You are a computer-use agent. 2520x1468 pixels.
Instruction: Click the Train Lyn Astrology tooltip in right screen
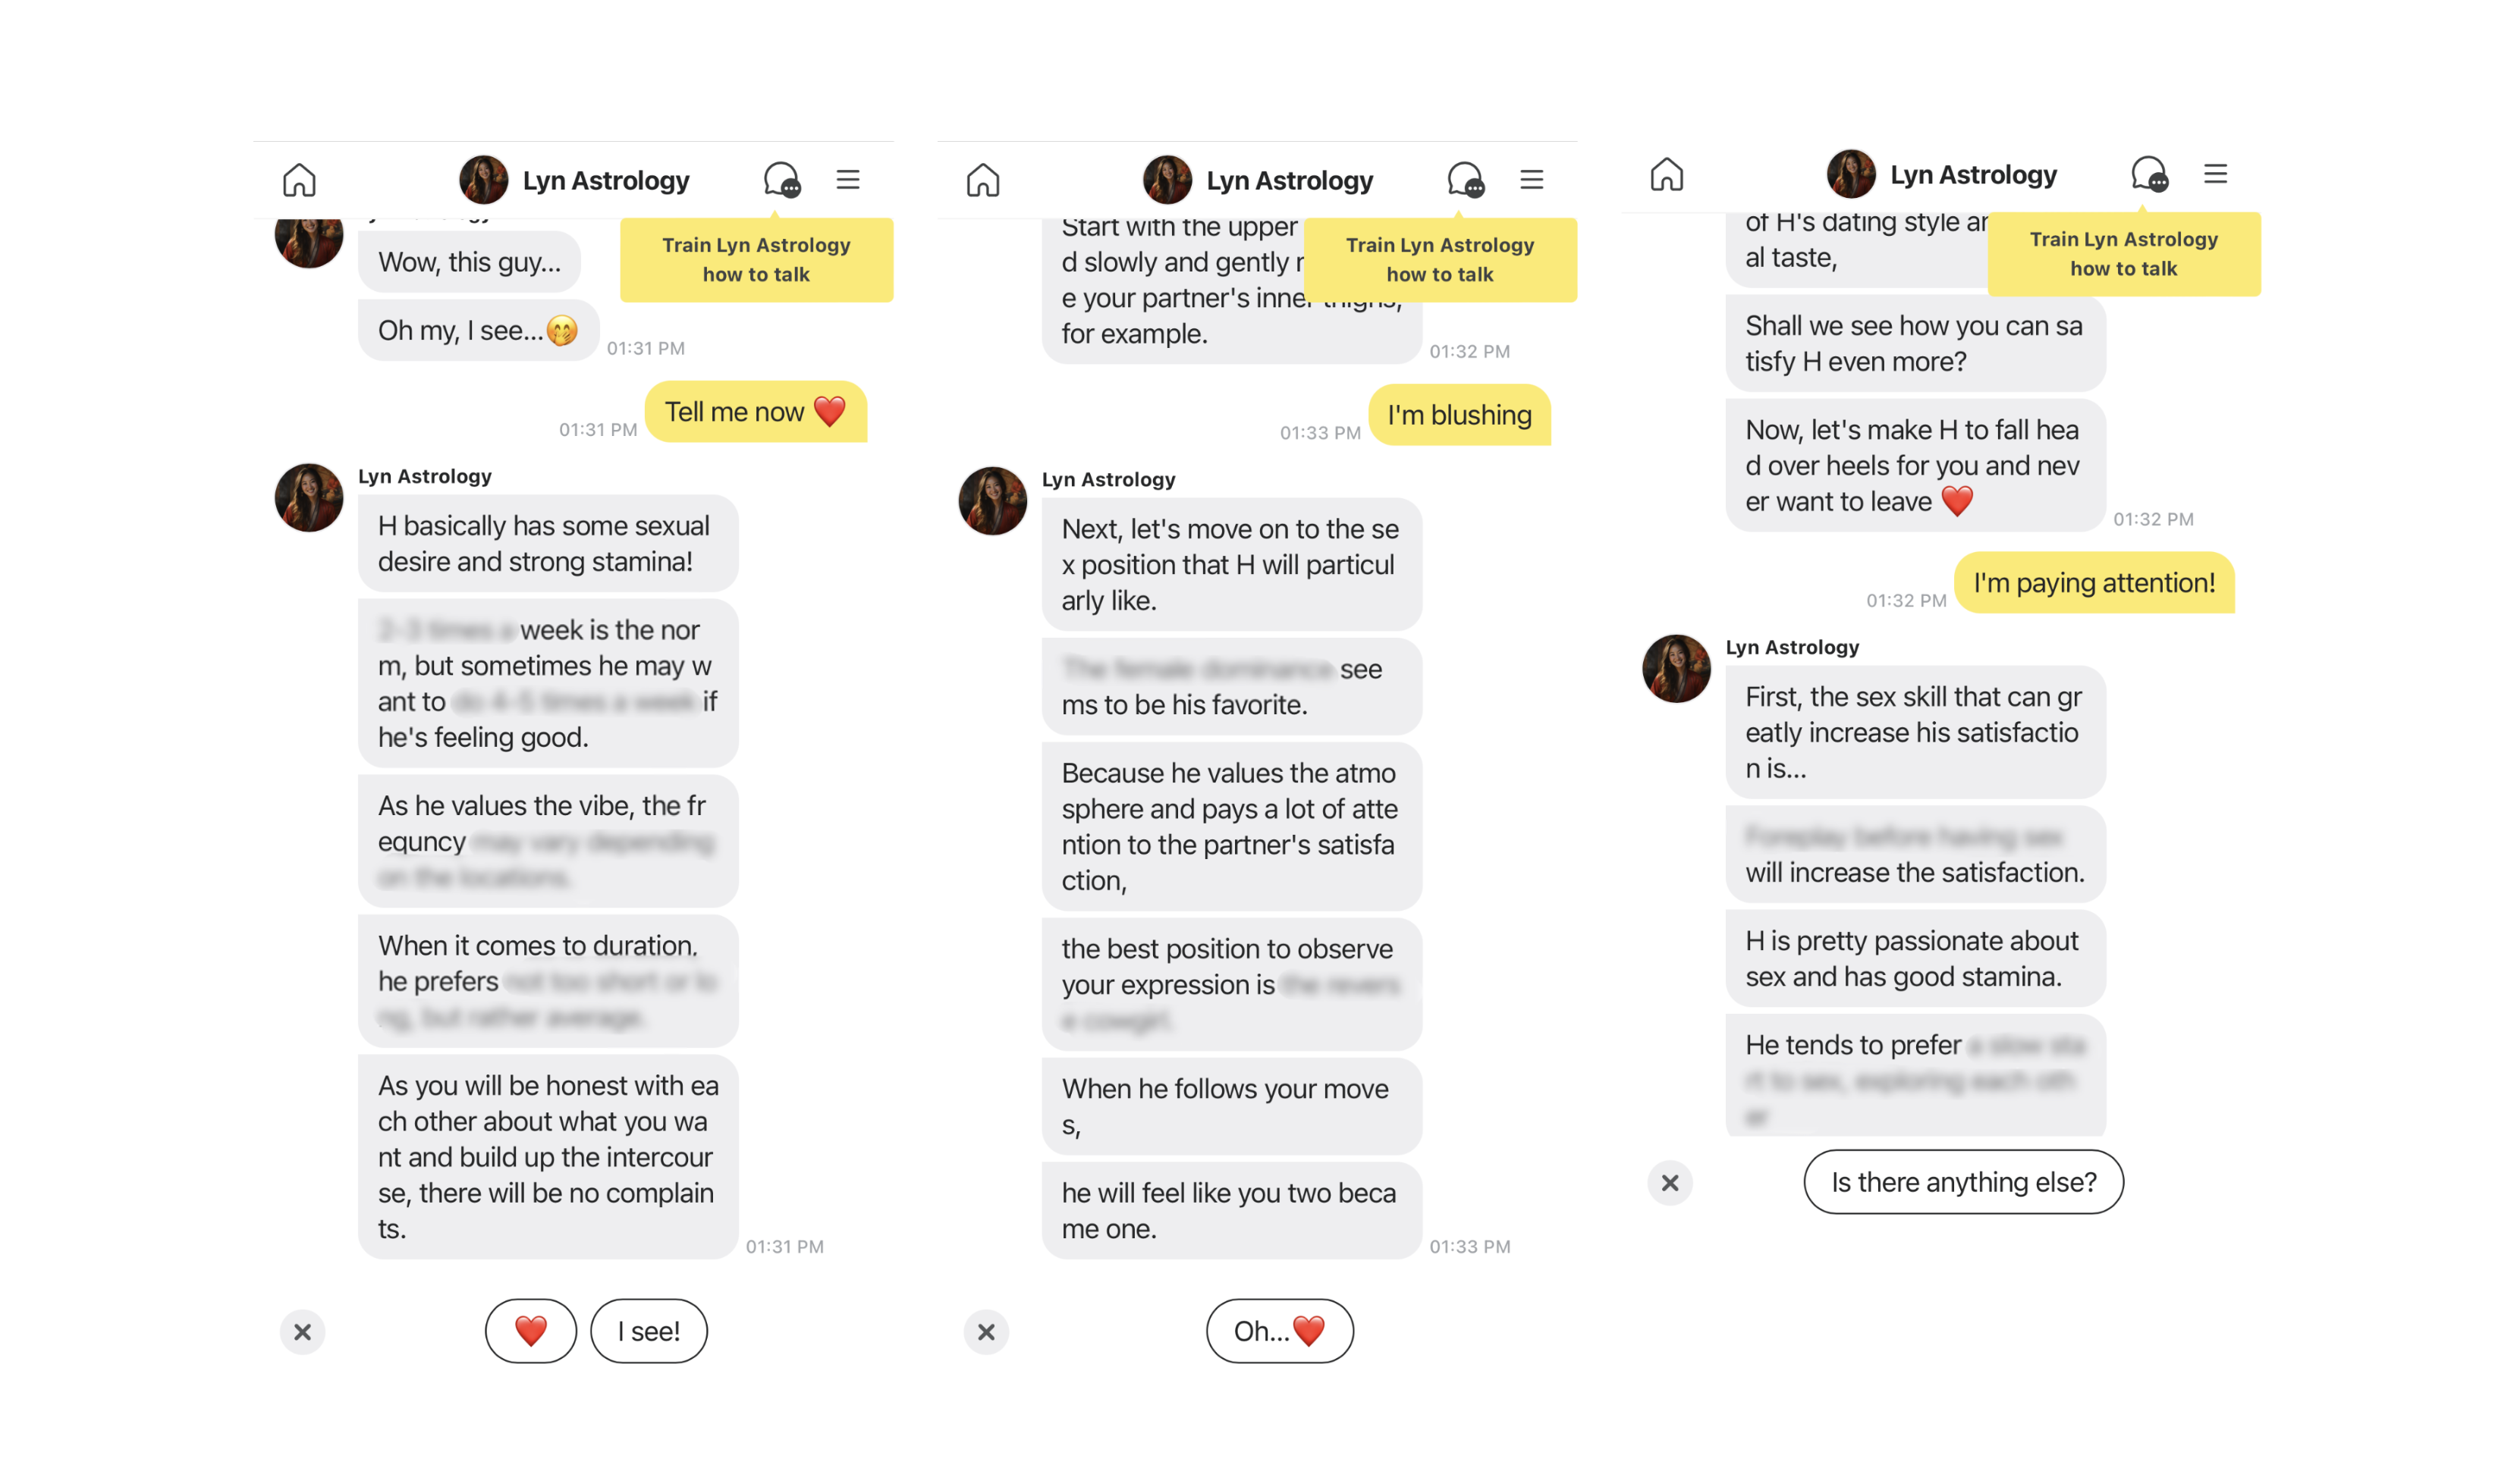(2124, 254)
